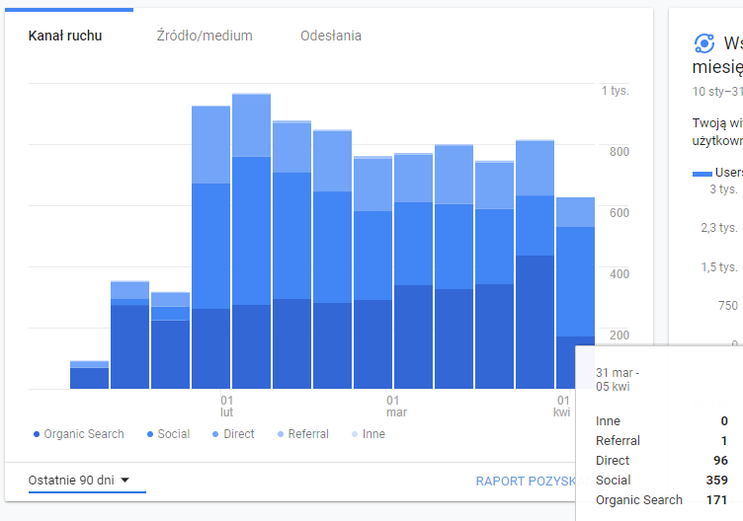Select the shortest bar in the chart

click(89, 375)
